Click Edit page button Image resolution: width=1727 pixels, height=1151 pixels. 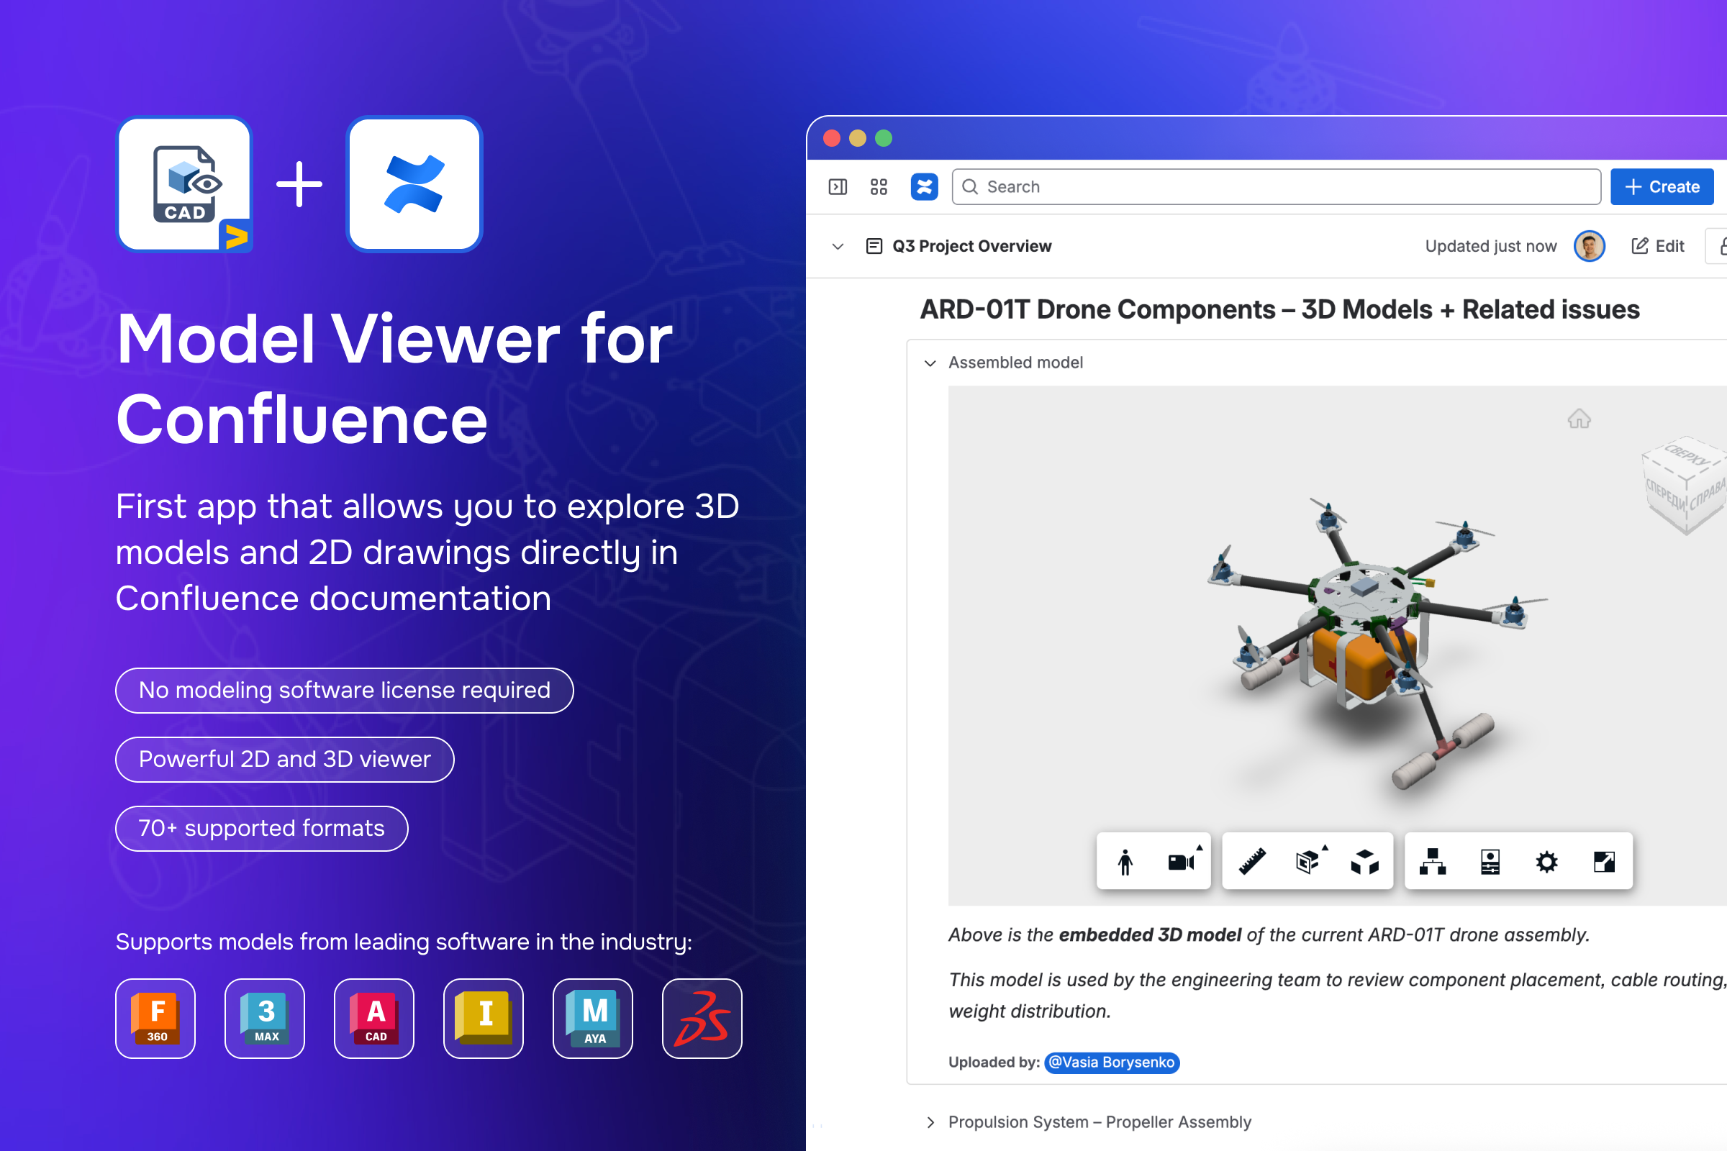[1658, 247]
